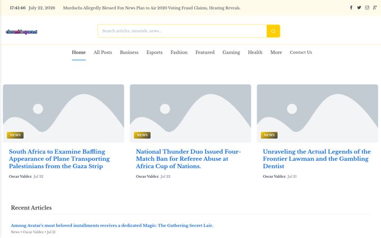Click the site logo in the header
Image resolution: width=381 pixels, height=238 pixels.
pyautogui.click(x=22, y=32)
